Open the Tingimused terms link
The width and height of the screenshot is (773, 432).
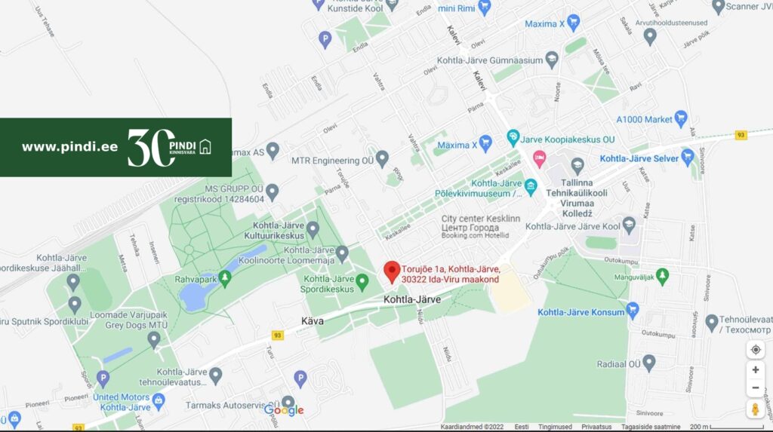pos(555,427)
